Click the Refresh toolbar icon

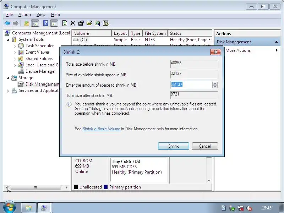tap(65, 23)
